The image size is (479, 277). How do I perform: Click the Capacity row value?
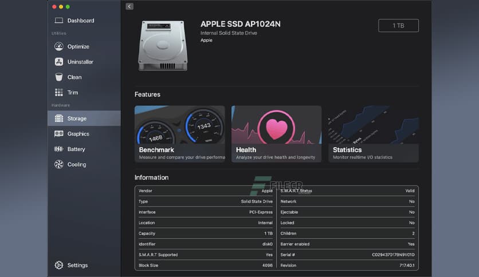[x=269, y=234]
